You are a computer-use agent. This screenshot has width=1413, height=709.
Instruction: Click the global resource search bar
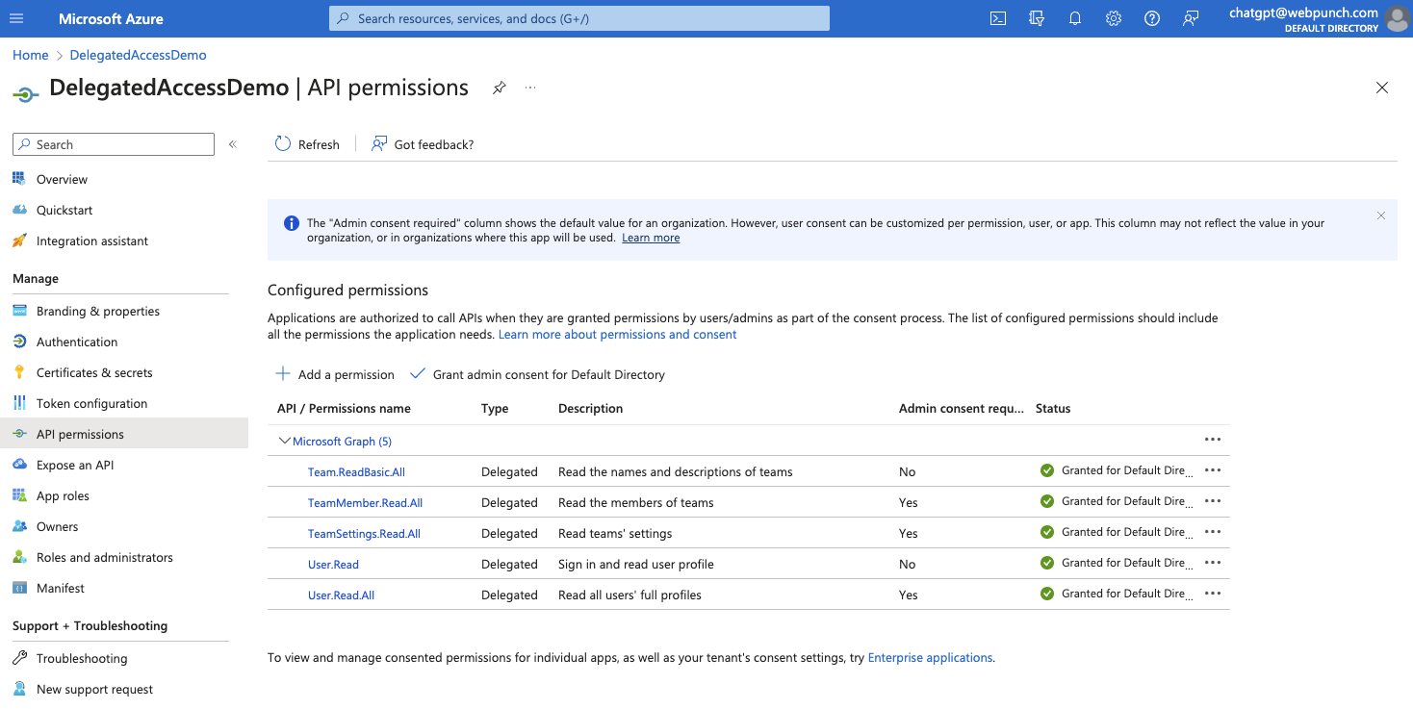(578, 18)
